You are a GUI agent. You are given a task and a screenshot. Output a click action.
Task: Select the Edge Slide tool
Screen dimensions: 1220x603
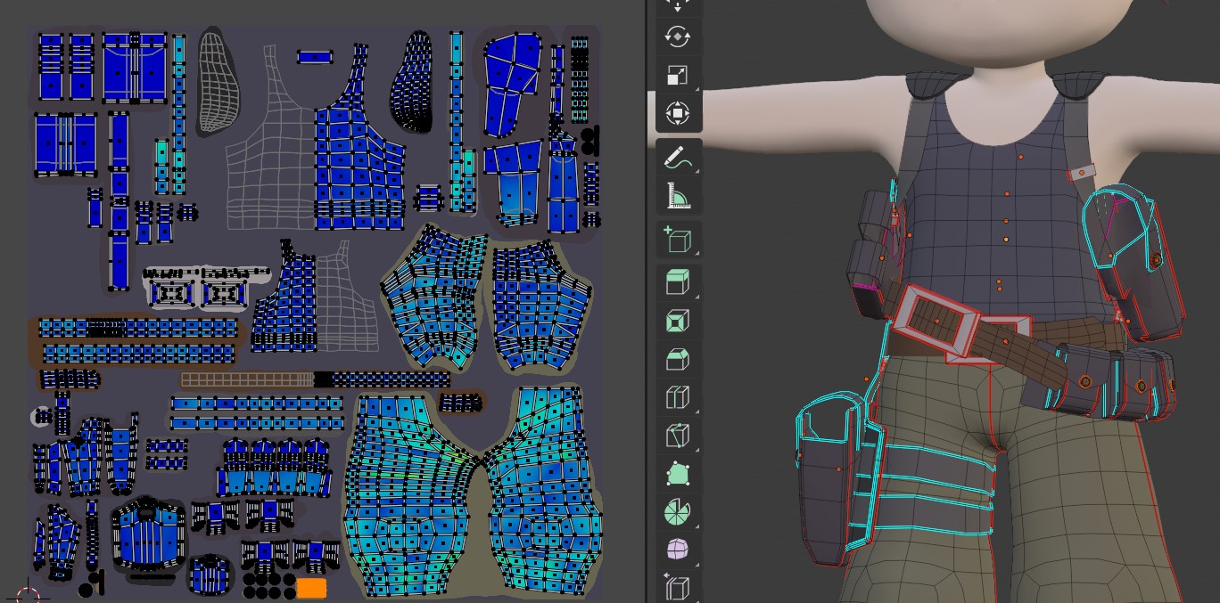[x=678, y=588]
